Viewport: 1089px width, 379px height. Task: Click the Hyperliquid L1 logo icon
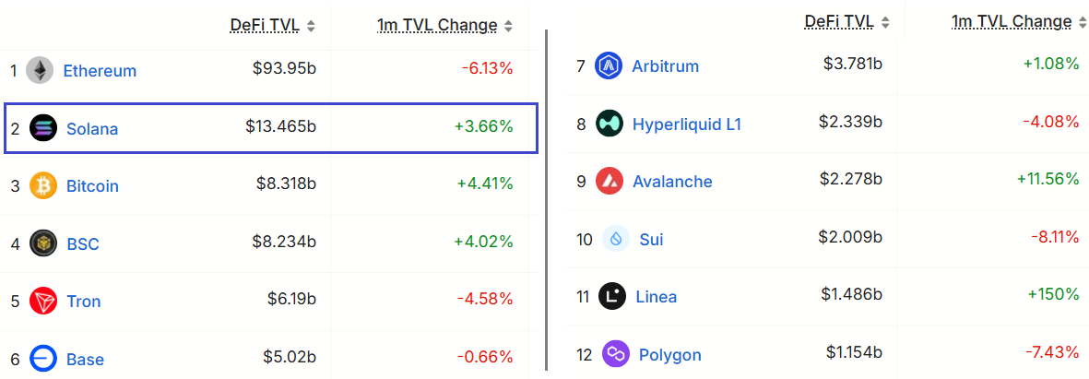610,124
